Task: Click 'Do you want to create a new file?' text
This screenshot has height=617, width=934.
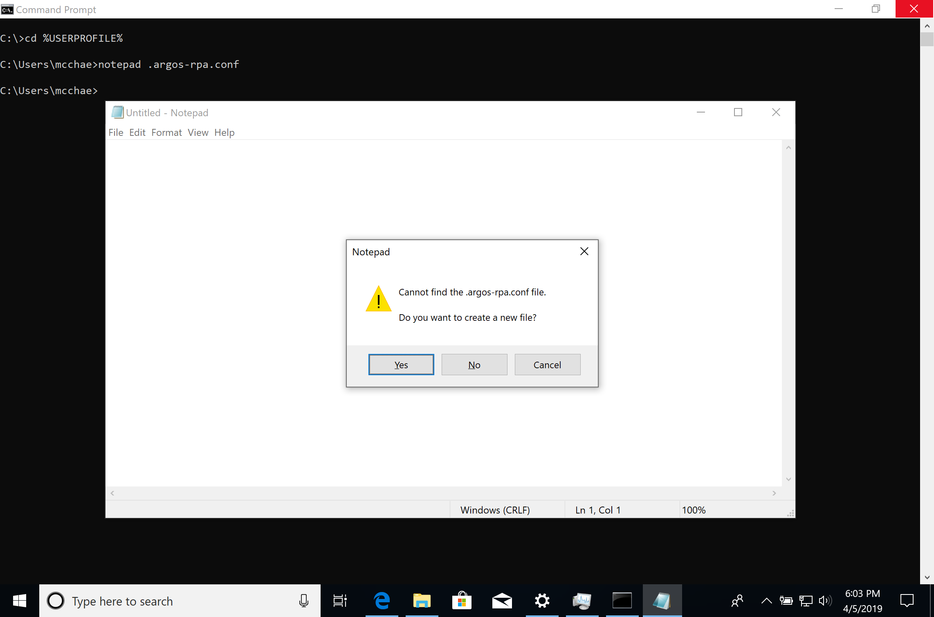Action: 467,318
